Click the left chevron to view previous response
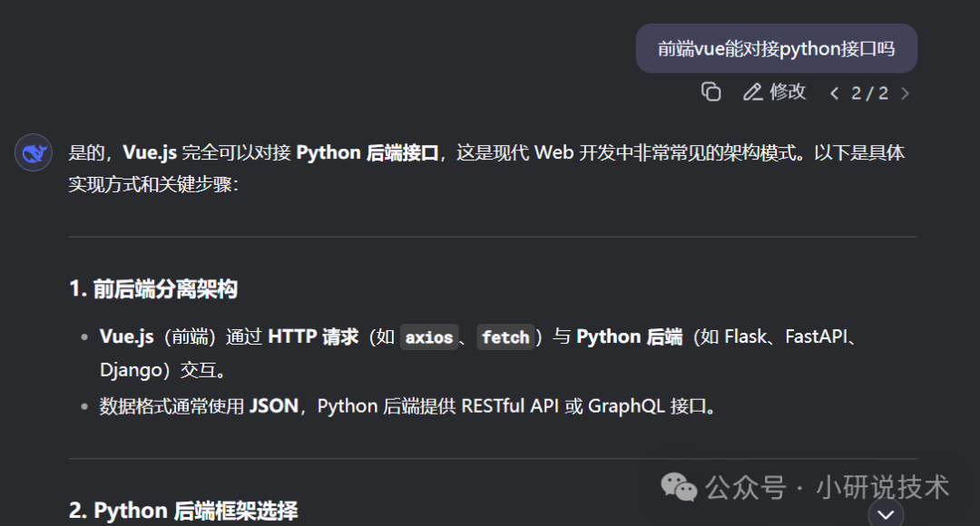The height and width of the screenshot is (526, 980). tap(834, 92)
